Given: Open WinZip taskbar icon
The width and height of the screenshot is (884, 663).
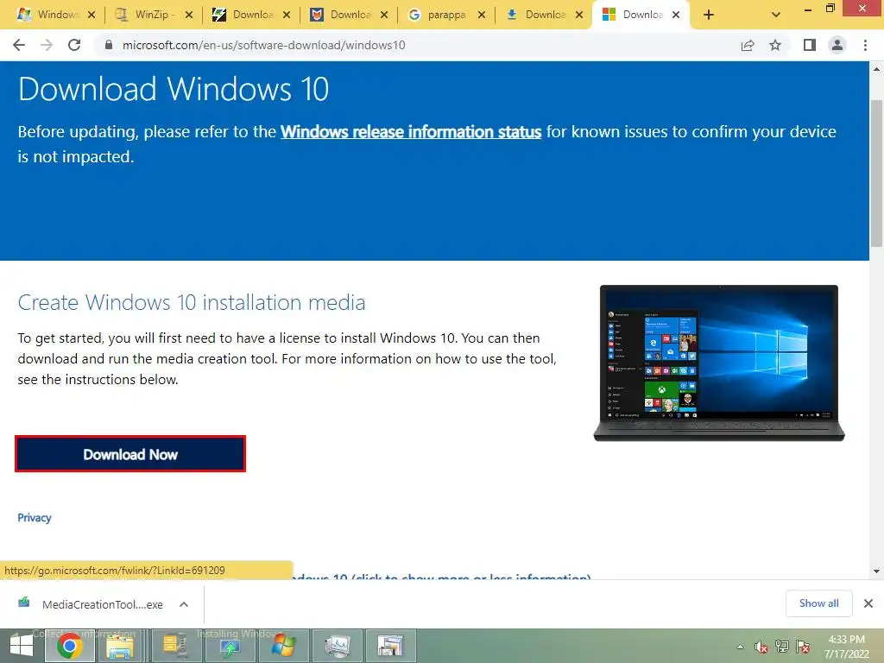Looking at the screenshot, I should tap(175, 646).
